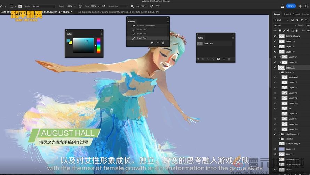The image size is (310, 175).
Task: Create new snapshot in History panel
Action: [x=158, y=43]
